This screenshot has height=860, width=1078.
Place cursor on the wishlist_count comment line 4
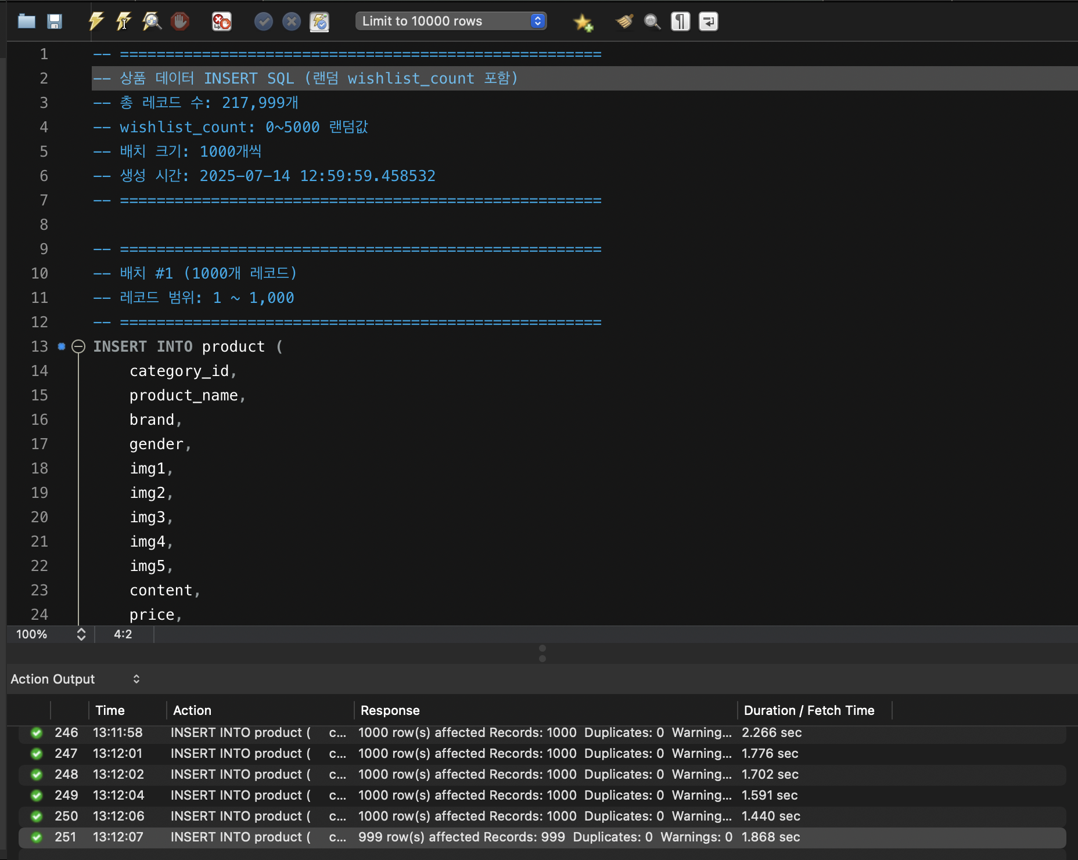[231, 127]
